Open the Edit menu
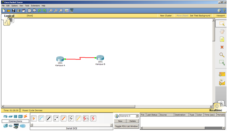The width and height of the screenshot is (227, 131). (8, 6)
